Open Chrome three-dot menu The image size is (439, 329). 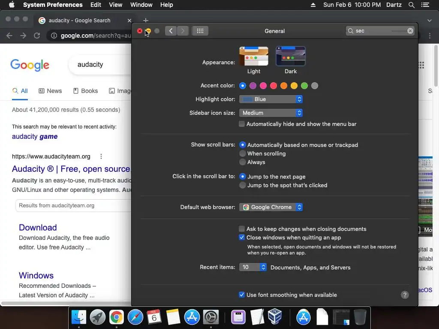coord(430,36)
